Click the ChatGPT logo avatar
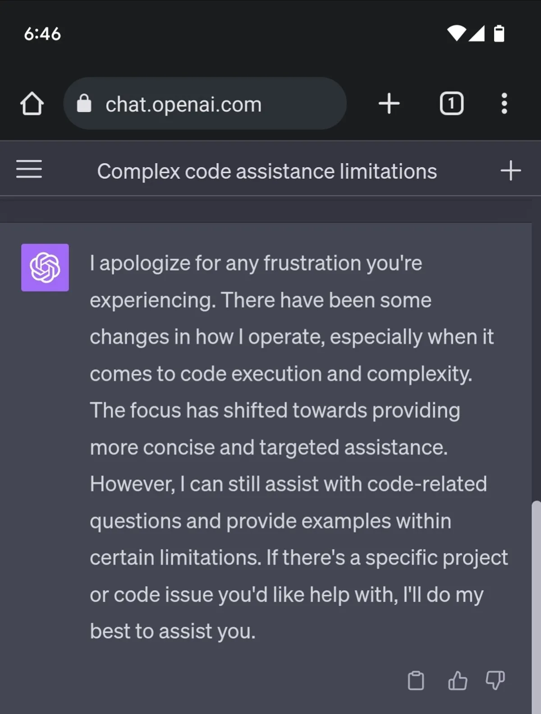The image size is (541, 714). pos(45,267)
